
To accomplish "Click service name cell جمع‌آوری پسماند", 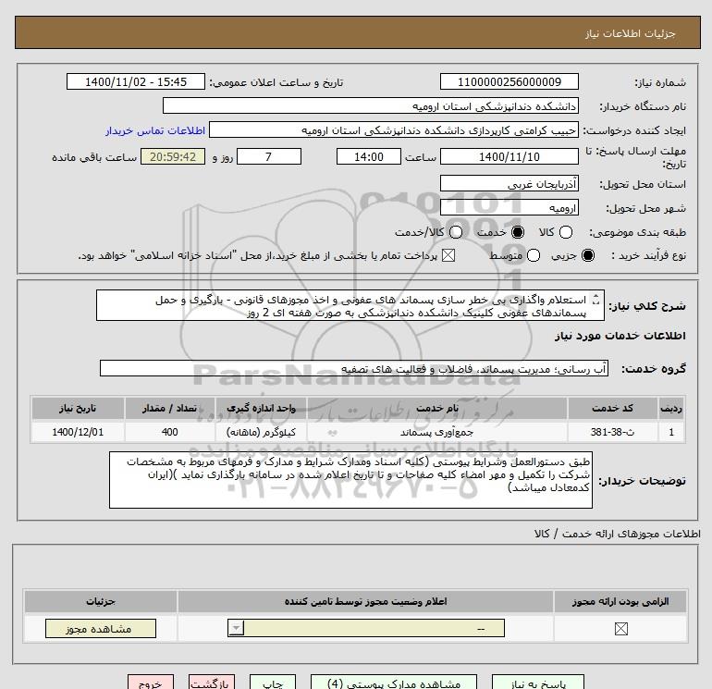I will [436, 432].
